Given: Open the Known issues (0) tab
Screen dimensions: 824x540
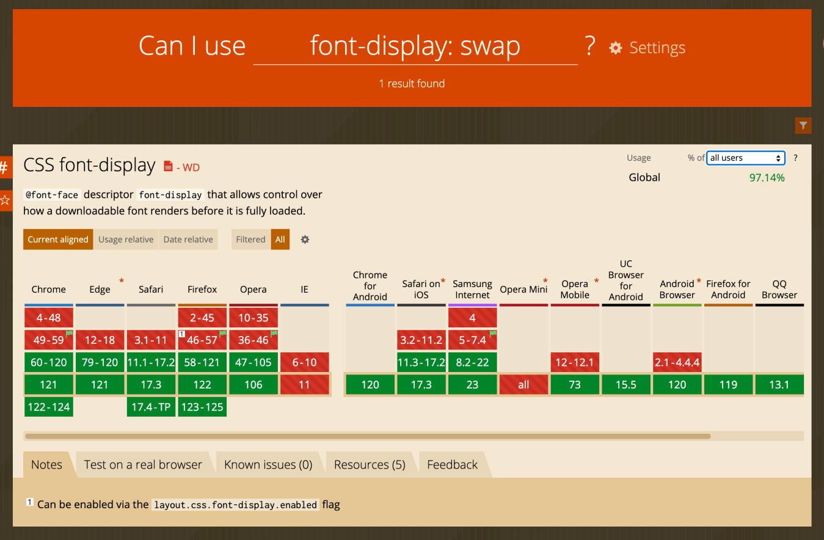Looking at the screenshot, I should click(268, 465).
